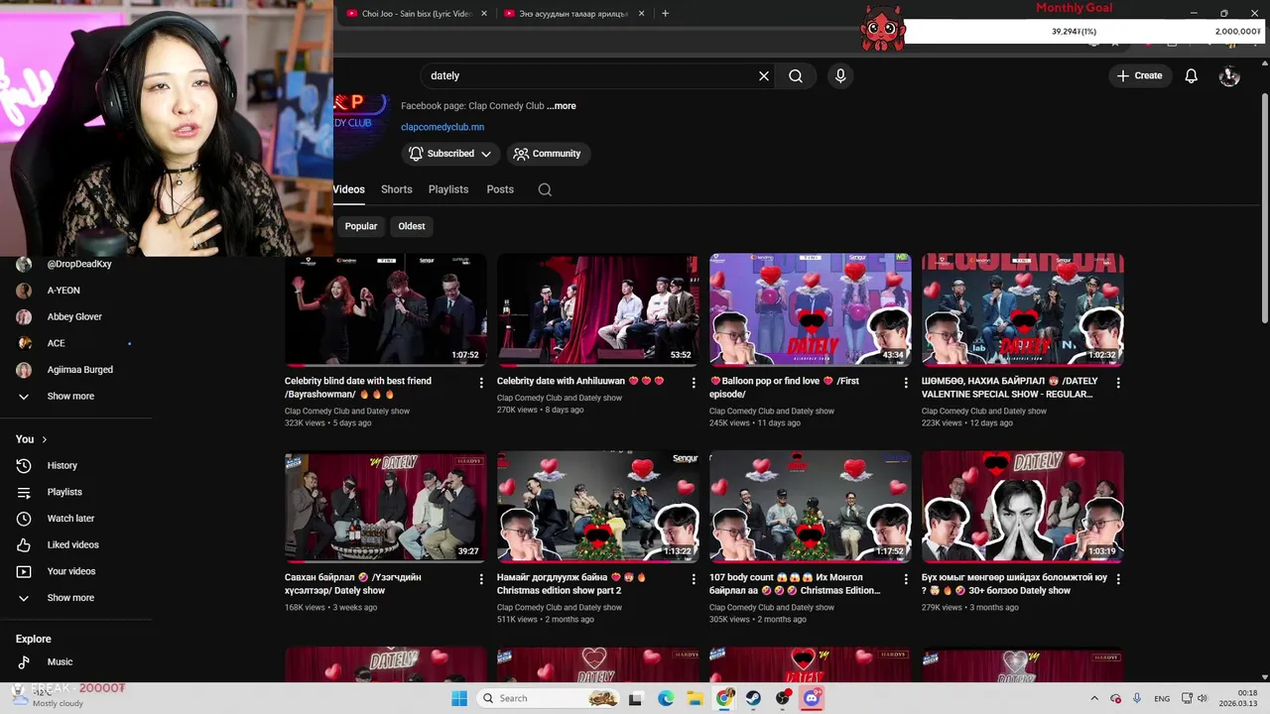Image resolution: width=1270 pixels, height=714 pixels.
Task: Switch to the Shorts tab
Action: (x=396, y=189)
